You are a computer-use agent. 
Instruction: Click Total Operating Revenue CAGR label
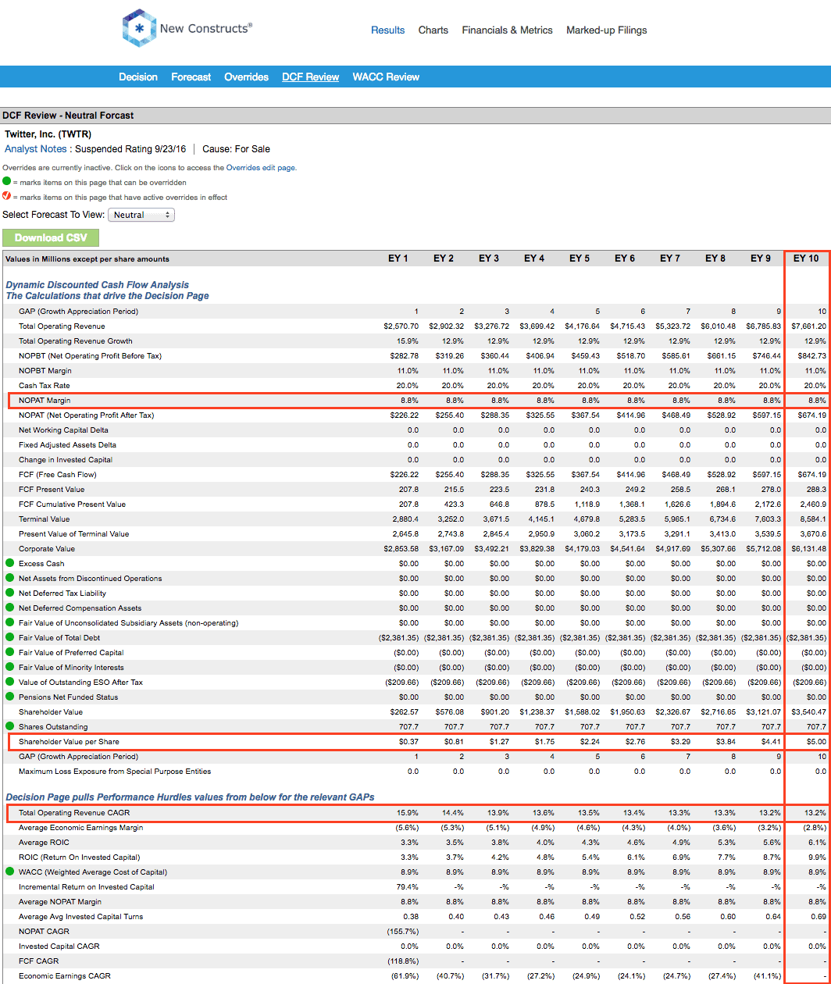[75, 813]
